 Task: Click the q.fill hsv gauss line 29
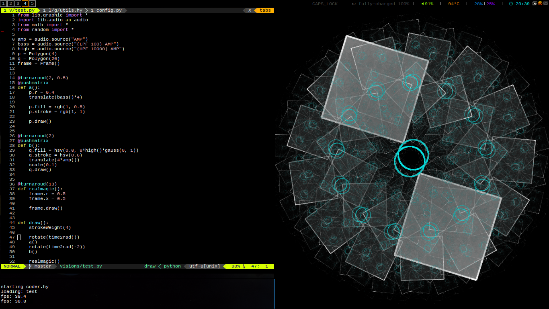[x=84, y=150]
